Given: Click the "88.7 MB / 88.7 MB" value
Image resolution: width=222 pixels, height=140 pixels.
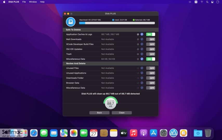Looking at the screenshot, I should coord(110,34).
